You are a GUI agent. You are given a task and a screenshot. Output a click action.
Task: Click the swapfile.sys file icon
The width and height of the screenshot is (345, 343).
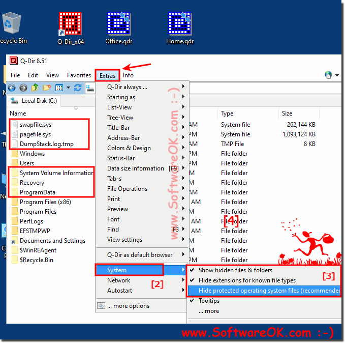click(15, 125)
